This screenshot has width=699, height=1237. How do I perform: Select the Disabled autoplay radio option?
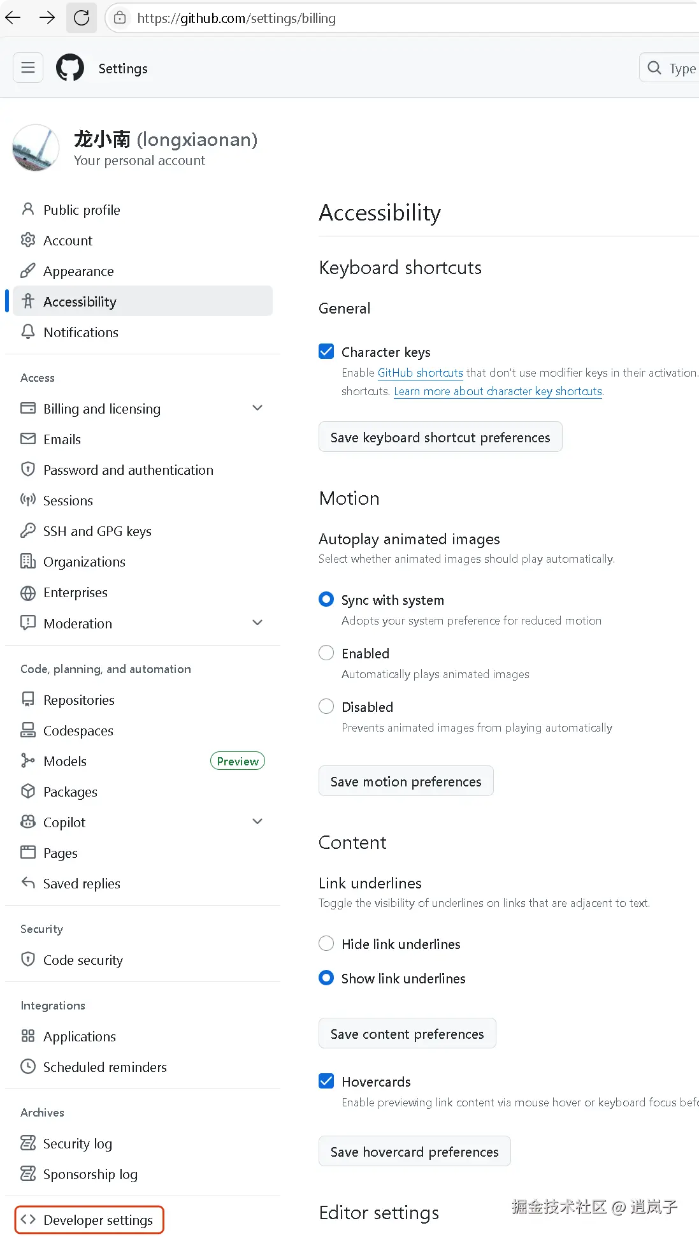(x=326, y=707)
